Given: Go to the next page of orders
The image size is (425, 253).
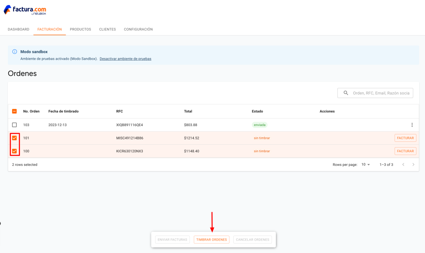Looking at the screenshot, I should (413, 164).
